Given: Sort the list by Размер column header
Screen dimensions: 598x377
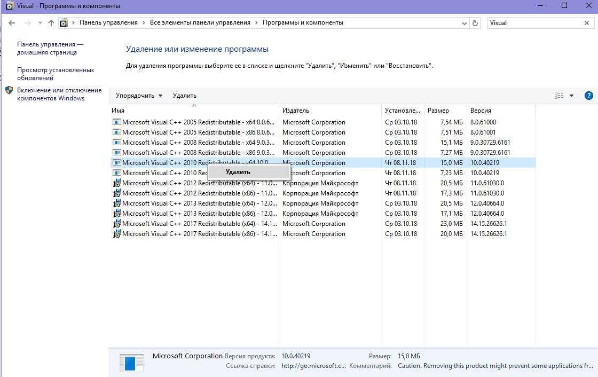Looking at the screenshot, I should pos(438,111).
